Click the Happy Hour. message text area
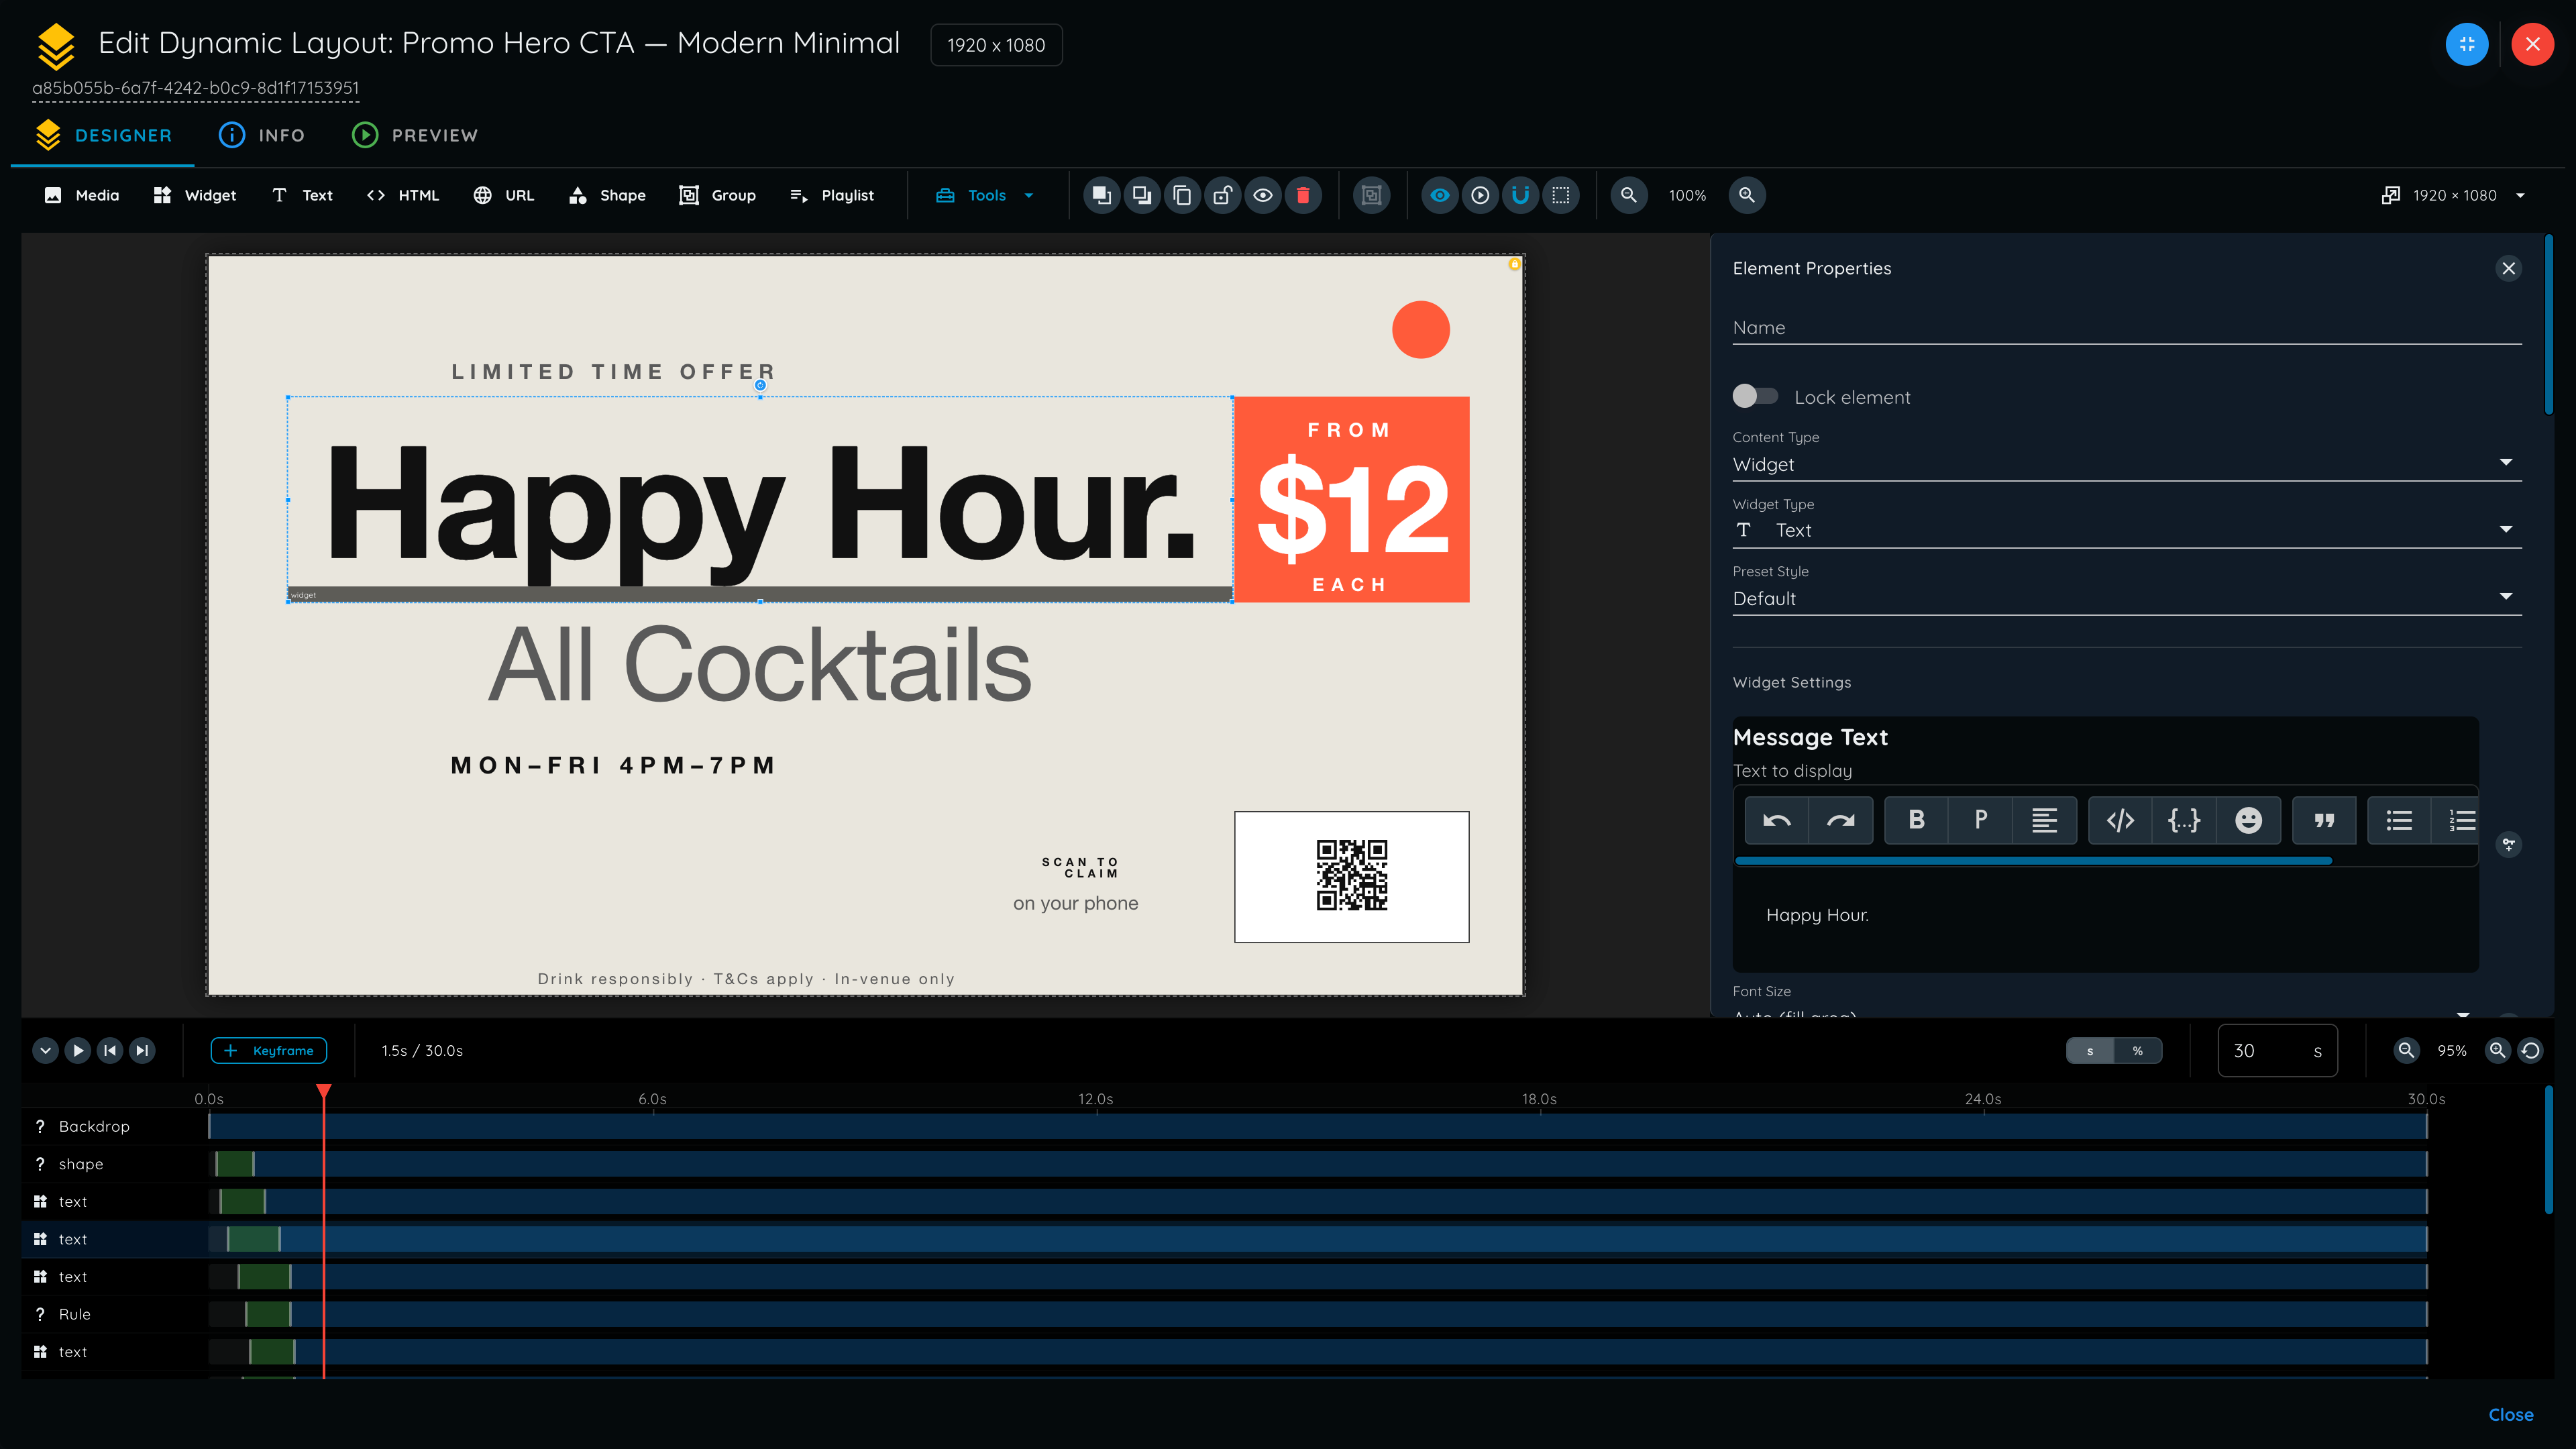The image size is (2576, 1449). pyautogui.click(x=2105, y=916)
